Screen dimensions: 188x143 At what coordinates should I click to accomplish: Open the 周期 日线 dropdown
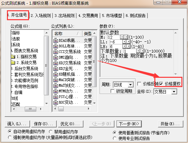131,85
